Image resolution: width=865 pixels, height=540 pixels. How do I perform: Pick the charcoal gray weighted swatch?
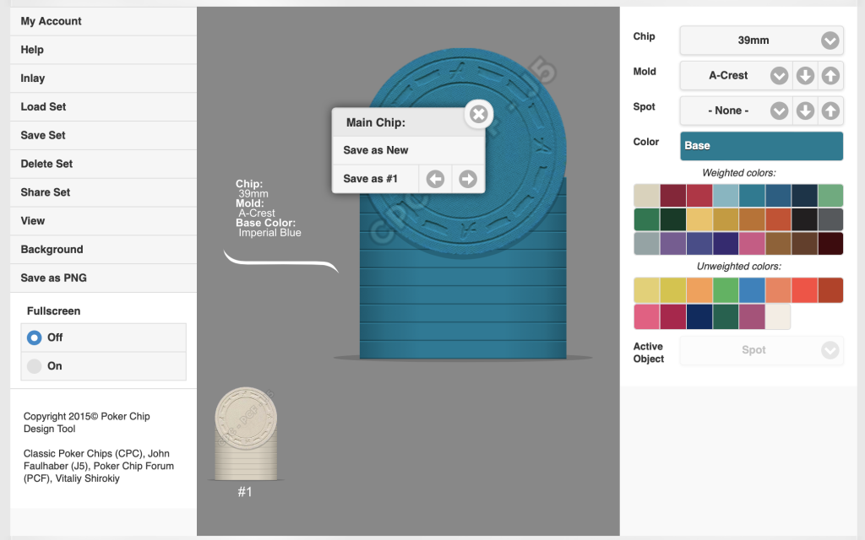pyautogui.click(x=830, y=219)
